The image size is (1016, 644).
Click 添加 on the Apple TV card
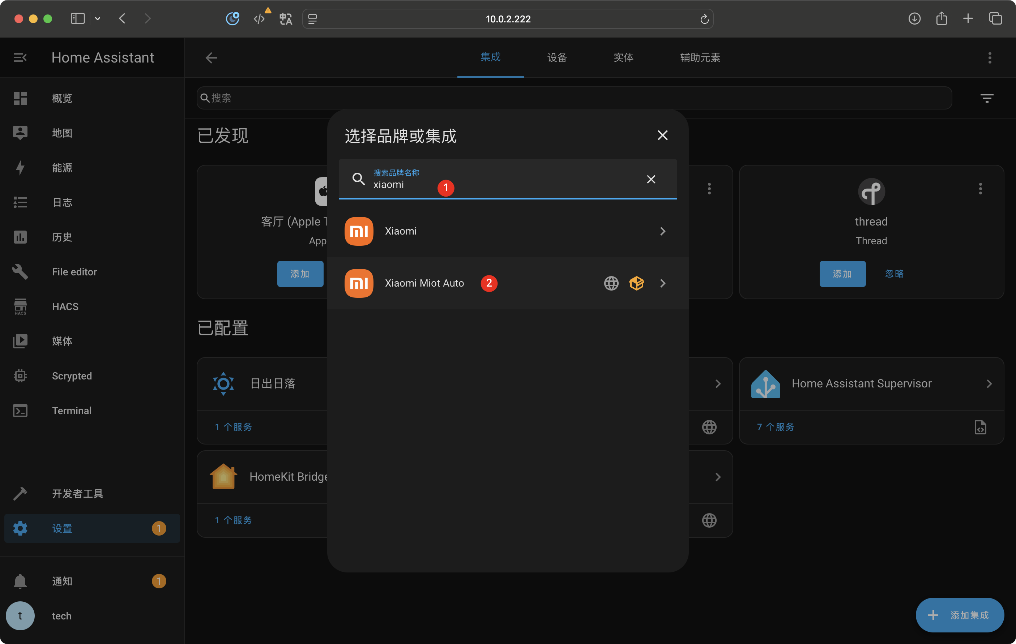coord(300,274)
